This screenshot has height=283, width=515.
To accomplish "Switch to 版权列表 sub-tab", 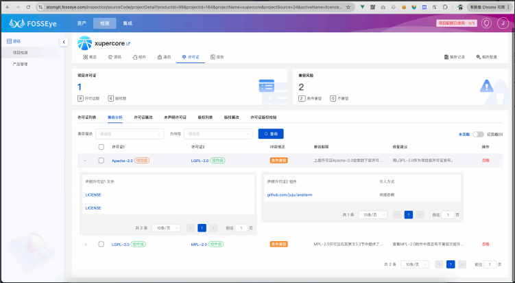I will point(205,117).
